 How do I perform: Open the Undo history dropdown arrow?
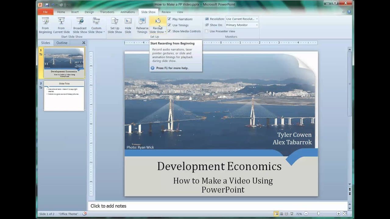(56, 5)
